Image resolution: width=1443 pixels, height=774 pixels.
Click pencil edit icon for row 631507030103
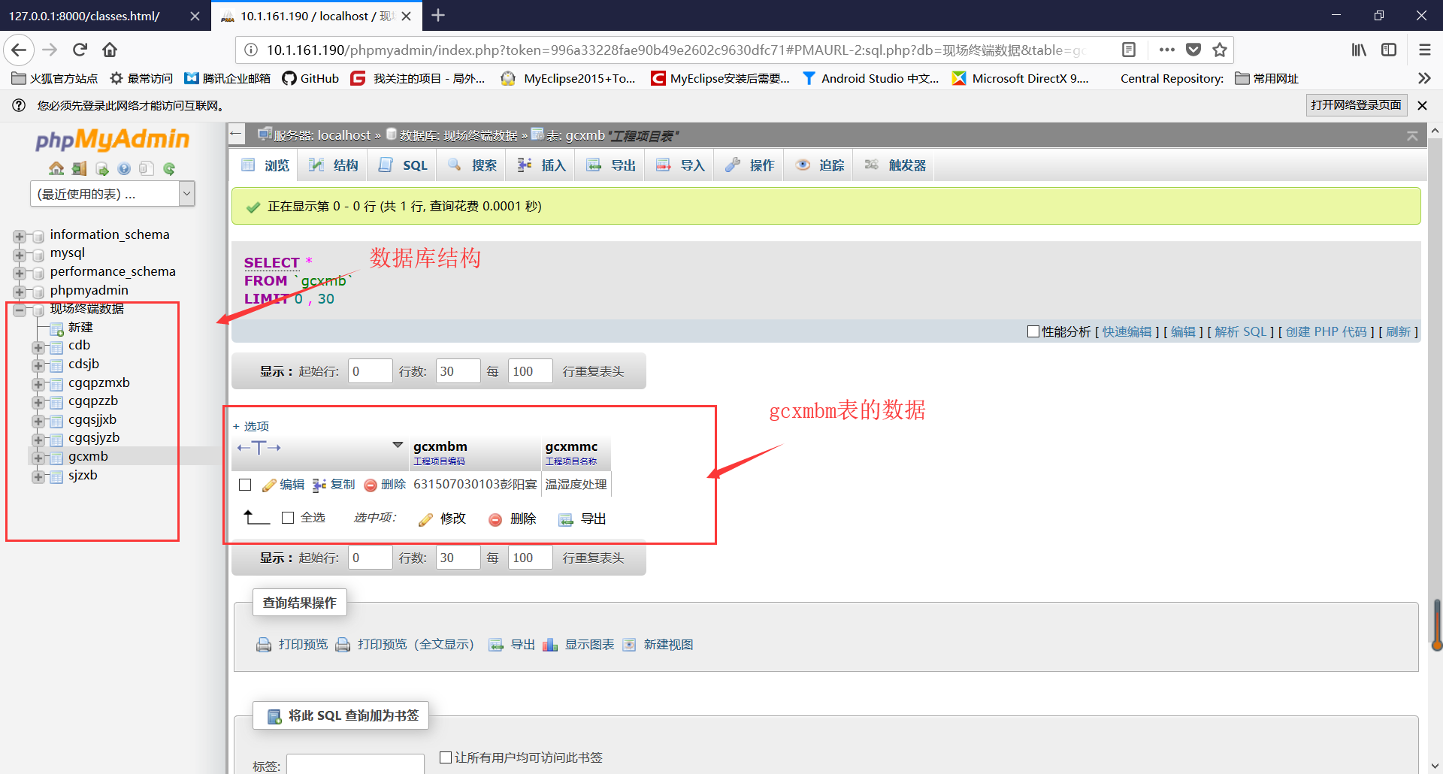269,485
